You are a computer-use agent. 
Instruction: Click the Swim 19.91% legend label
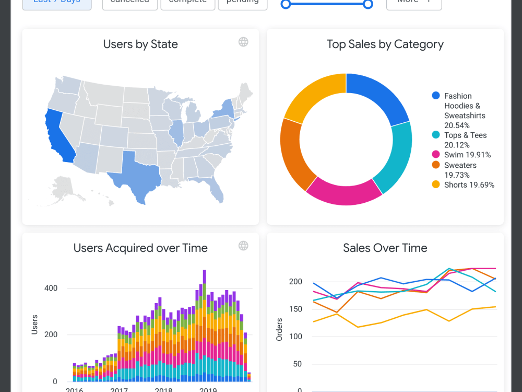point(467,155)
